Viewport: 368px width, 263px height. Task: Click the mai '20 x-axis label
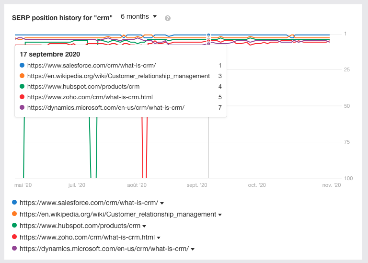click(x=23, y=185)
